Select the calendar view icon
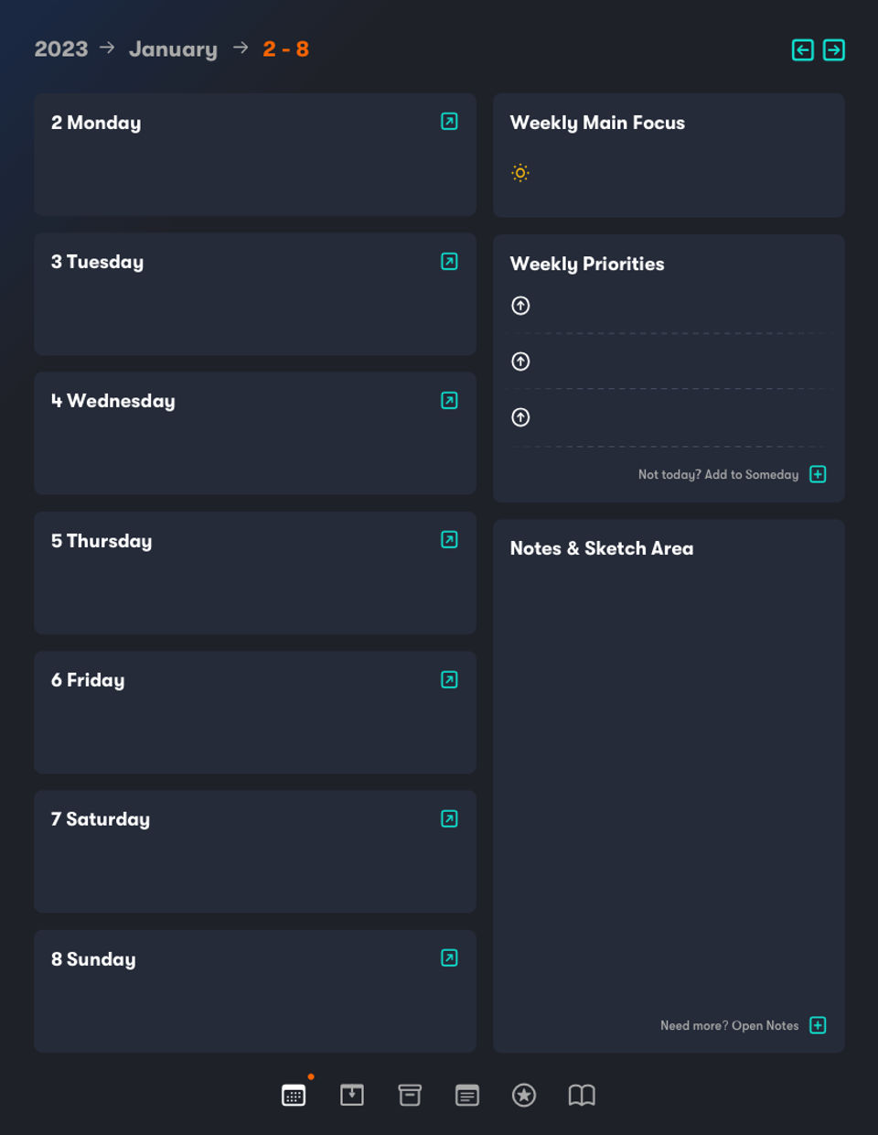 [x=294, y=1095]
